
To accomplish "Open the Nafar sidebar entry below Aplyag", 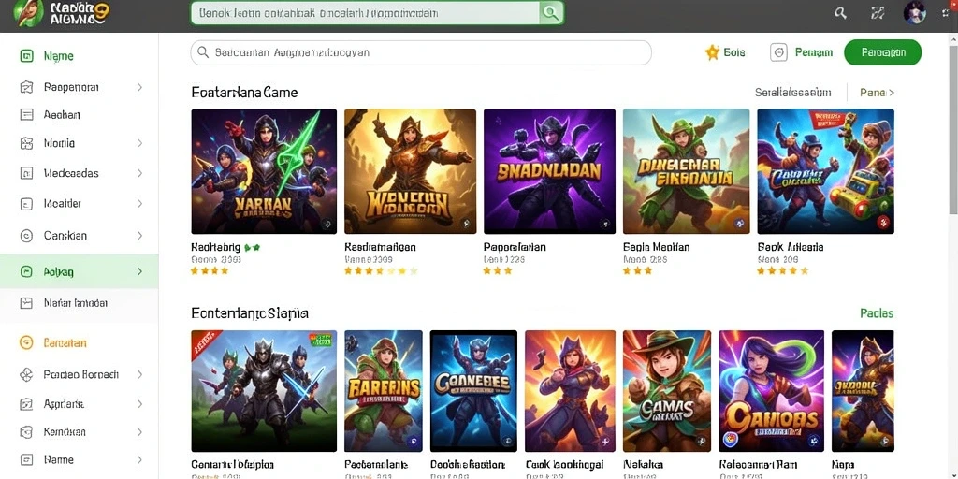I will 79,303.
